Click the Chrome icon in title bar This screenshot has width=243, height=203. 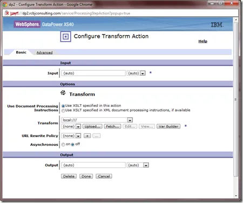pyautogui.click(x=5, y=4)
